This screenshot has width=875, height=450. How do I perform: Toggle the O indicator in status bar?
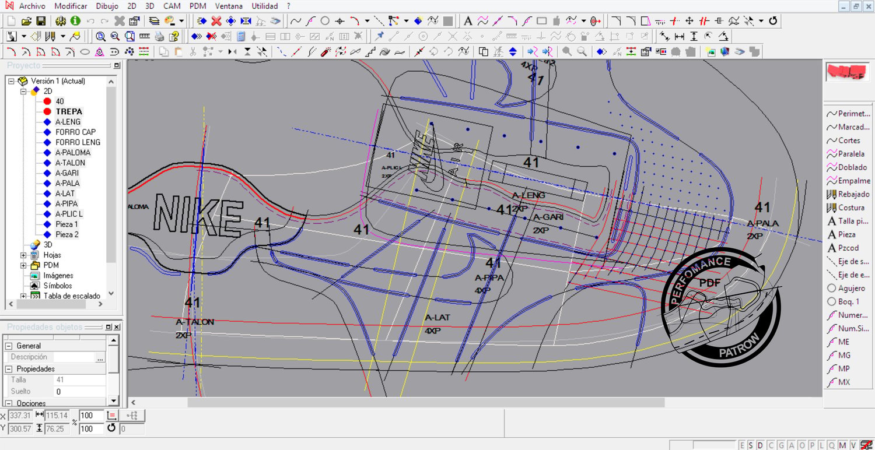pyautogui.click(x=802, y=445)
